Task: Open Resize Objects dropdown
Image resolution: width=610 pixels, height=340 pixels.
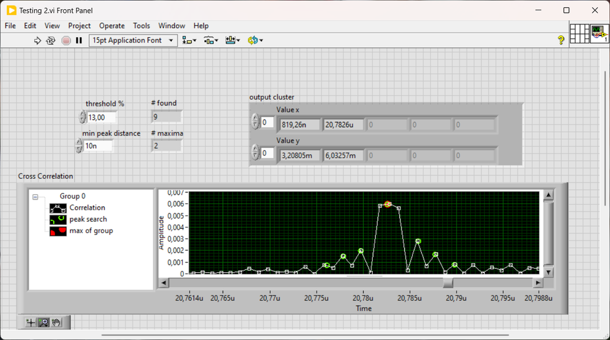Action: [x=233, y=40]
